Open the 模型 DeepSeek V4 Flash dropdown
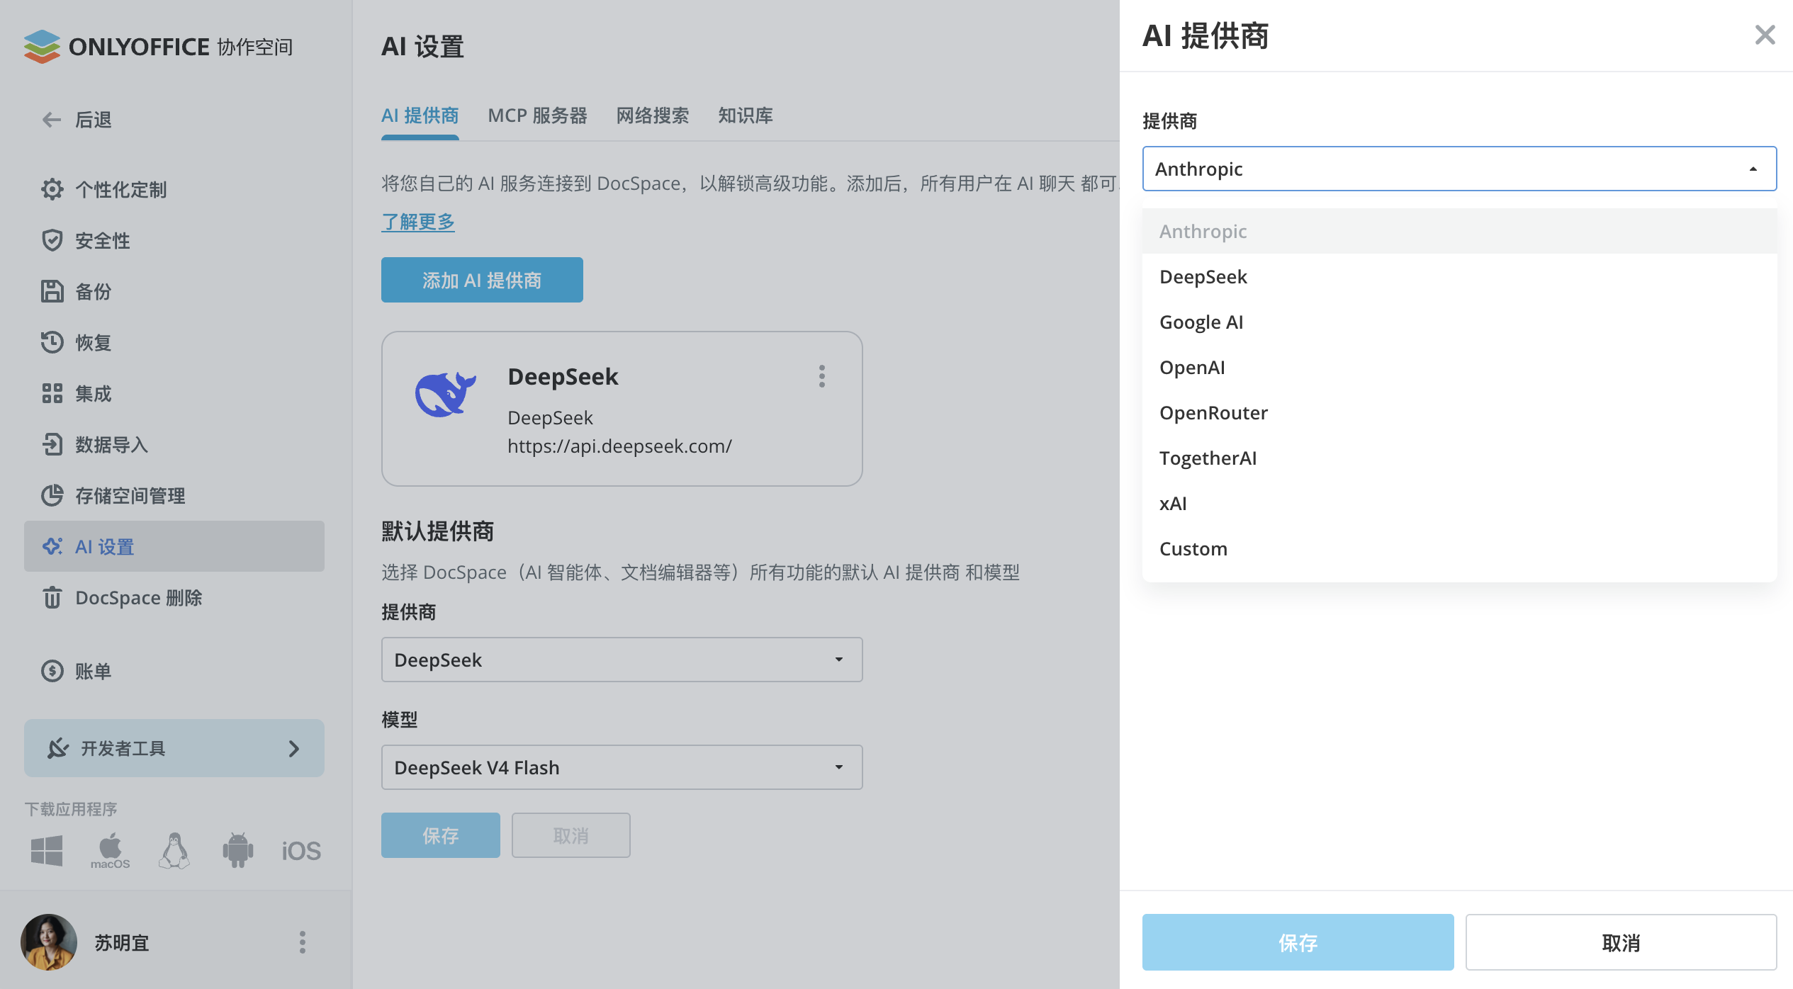Image resolution: width=1793 pixels, height=989 pixels. tap(622, 767)
